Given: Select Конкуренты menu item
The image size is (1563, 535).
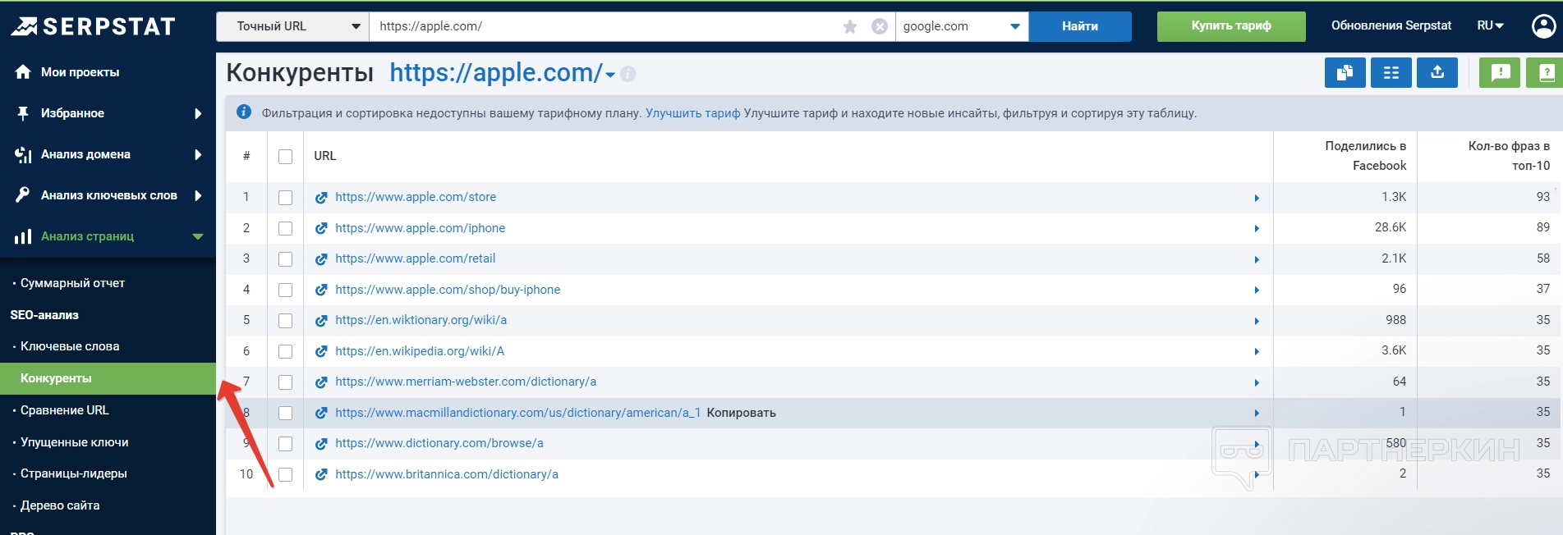Looking at the screenshot, I should coord(108,378).
